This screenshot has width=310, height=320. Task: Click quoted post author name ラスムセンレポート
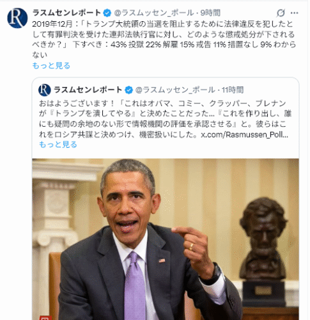tap(88, 90)
